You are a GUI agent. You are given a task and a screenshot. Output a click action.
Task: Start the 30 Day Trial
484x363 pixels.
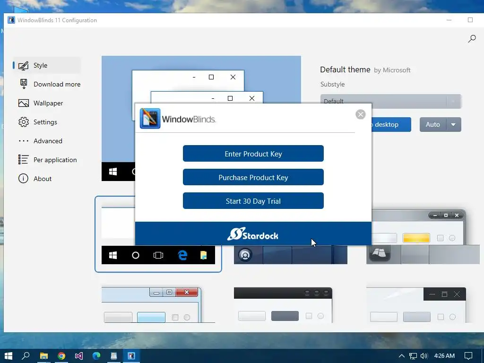click(x=253, y=201)
